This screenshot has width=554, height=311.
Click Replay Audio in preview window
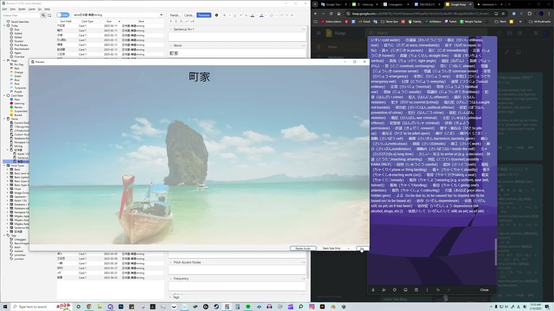(x=303, y=248)
